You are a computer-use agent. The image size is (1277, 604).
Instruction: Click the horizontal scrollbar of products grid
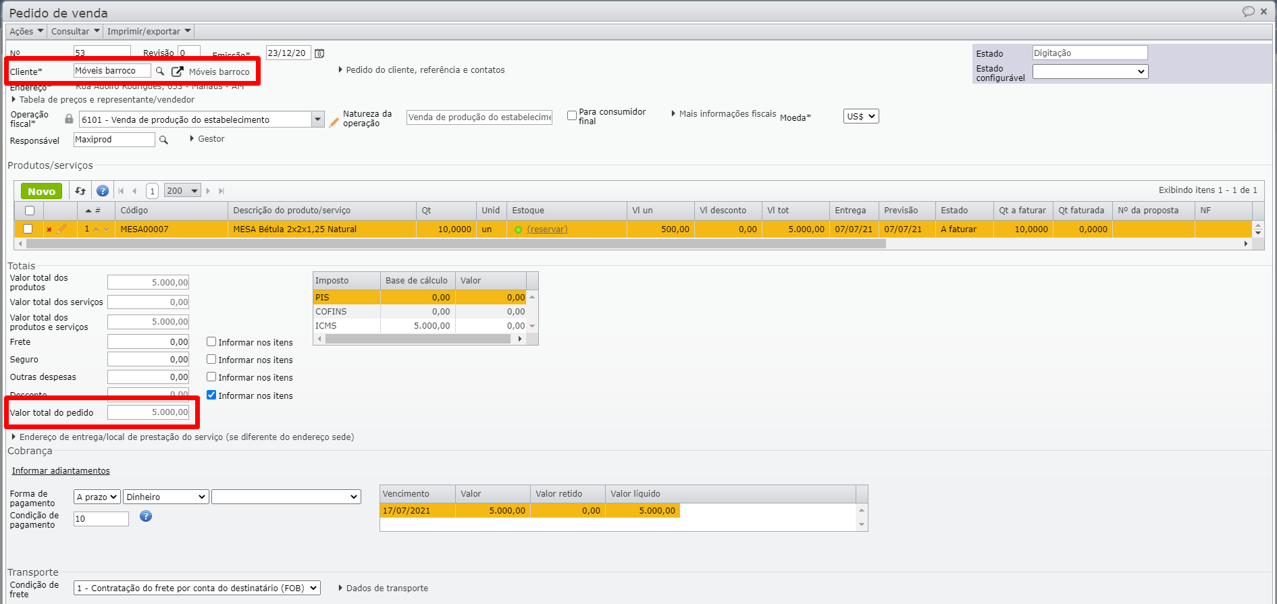tap(456, 244)
